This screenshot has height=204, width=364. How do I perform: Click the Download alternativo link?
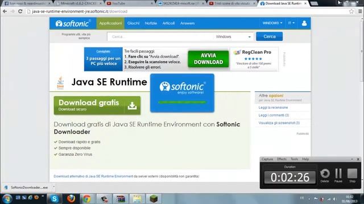click(x=93, y=176)
